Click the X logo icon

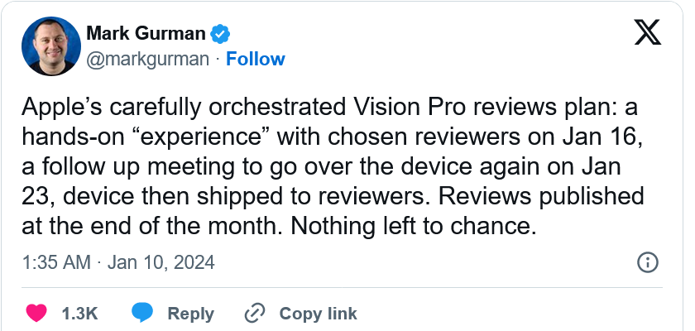648,32
